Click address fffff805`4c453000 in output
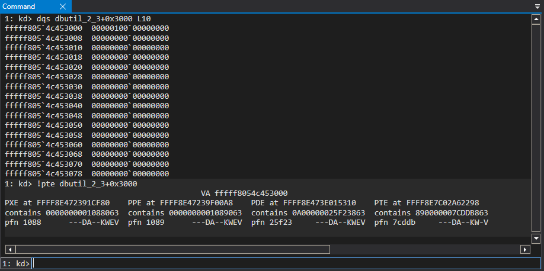The width and height of the screenshot is (544, 271). 47,28
